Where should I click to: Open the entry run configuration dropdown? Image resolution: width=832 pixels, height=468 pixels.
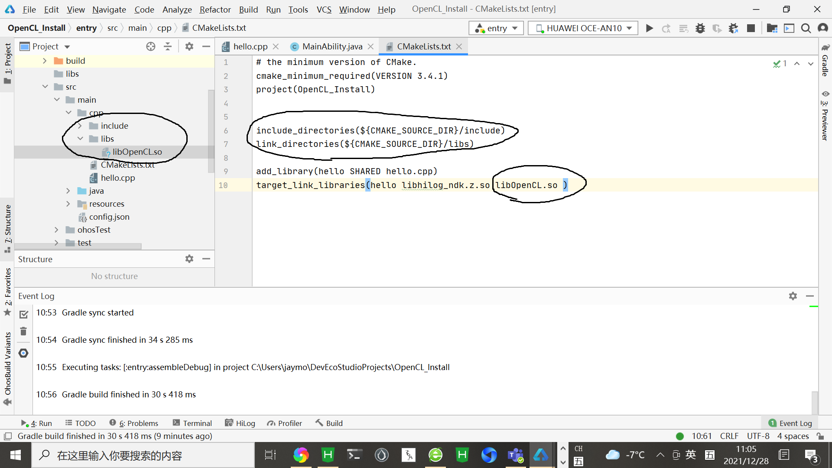496,28
